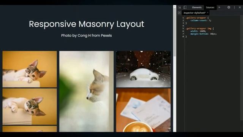Click the Responsive Masonry Layout heading
This screenshot has width=243, height=137.
(87, 24)
